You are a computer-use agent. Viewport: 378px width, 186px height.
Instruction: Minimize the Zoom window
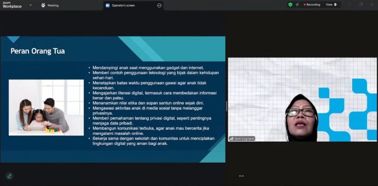pos(350,5)
